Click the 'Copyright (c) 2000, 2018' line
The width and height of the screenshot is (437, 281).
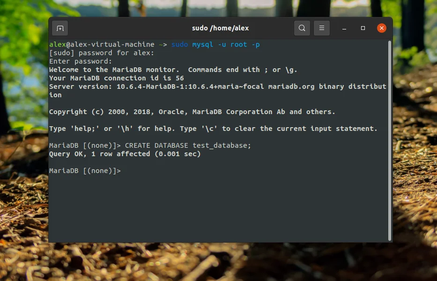coord(192,112)
